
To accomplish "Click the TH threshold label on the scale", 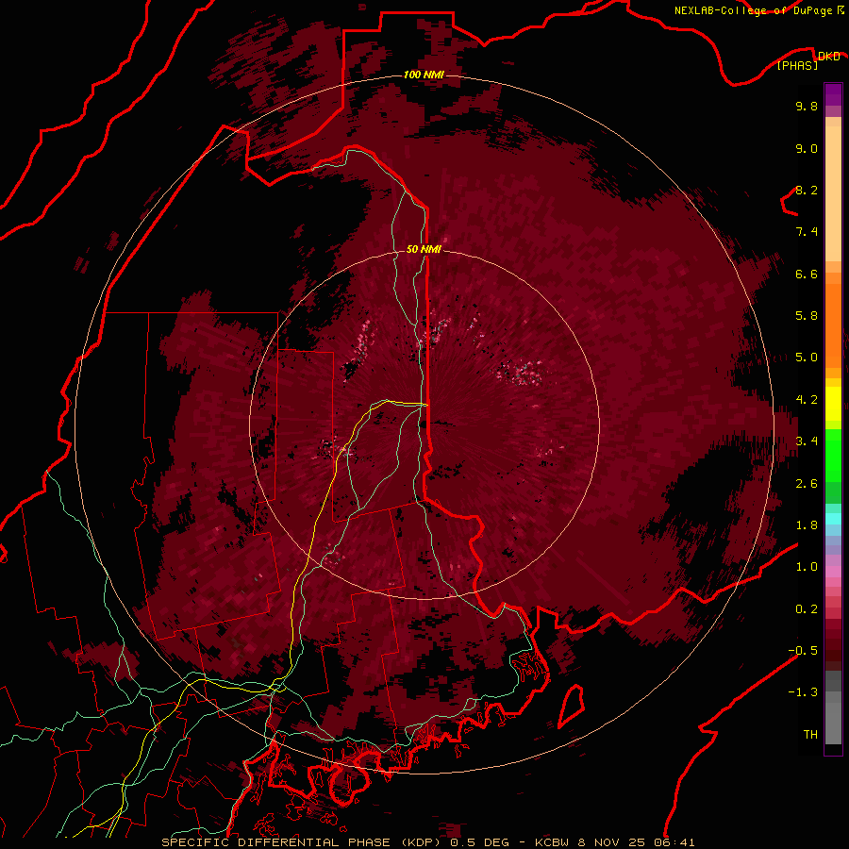I will coord(810,735).
